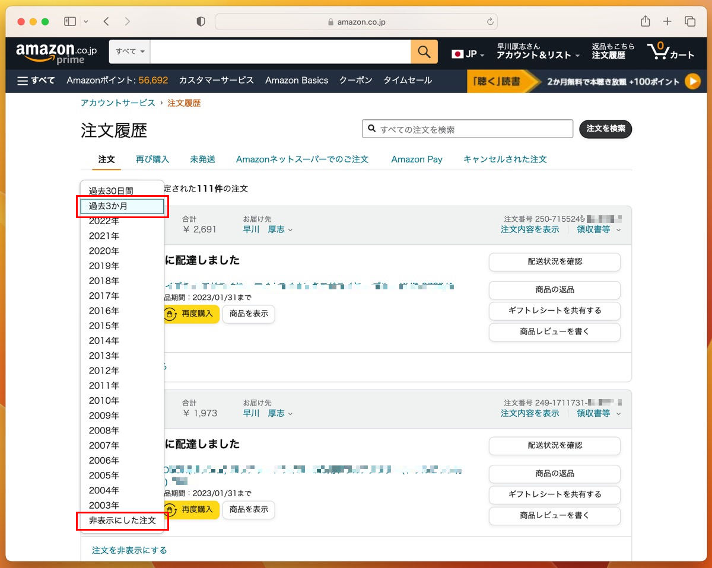This screenshot has width=712, height=568.
Task: Click 再度購入 in second order
Action: (190, 509)
